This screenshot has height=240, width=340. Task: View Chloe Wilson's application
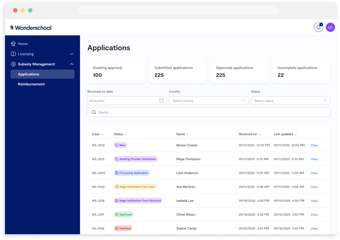tap(314, 215)
